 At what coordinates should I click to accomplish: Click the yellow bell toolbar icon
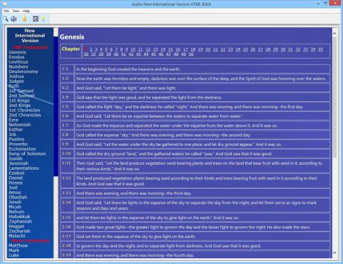coord(25,19)
